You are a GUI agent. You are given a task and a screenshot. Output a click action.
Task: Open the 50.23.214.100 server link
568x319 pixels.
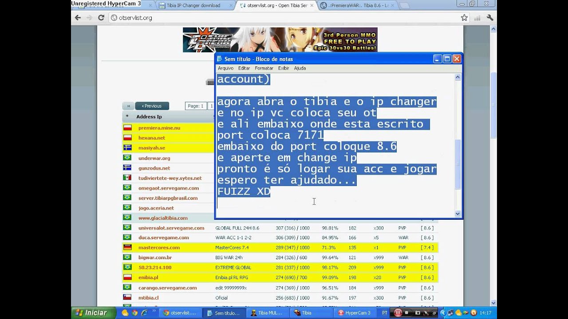(x=155, y=268)
